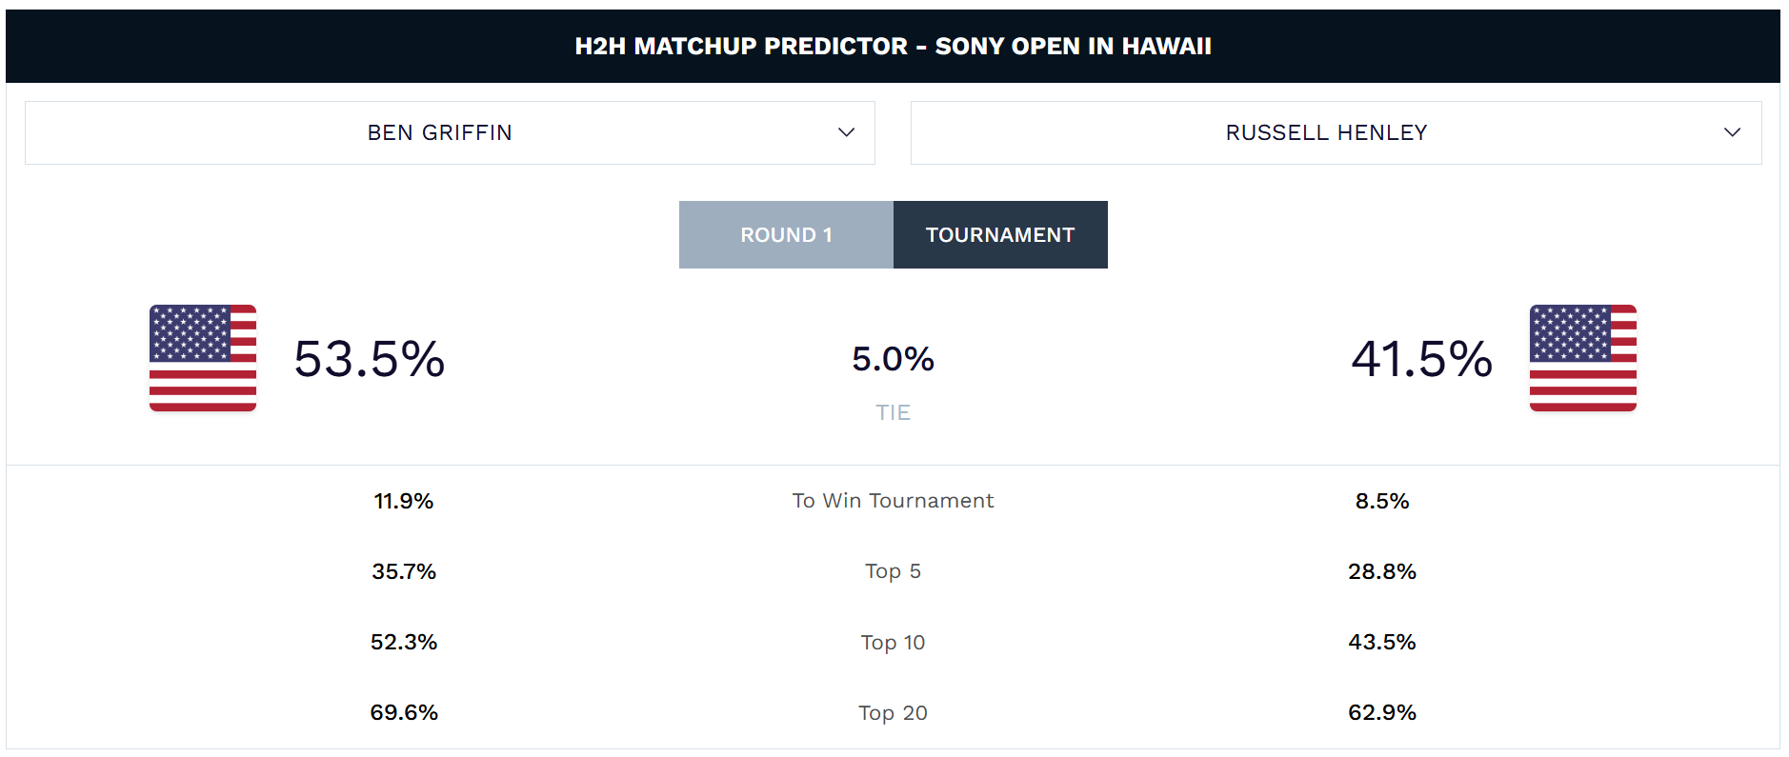Click the Top 5 row label
The width and height of the screenshot is (1789, 757).
tap(893, 571)
